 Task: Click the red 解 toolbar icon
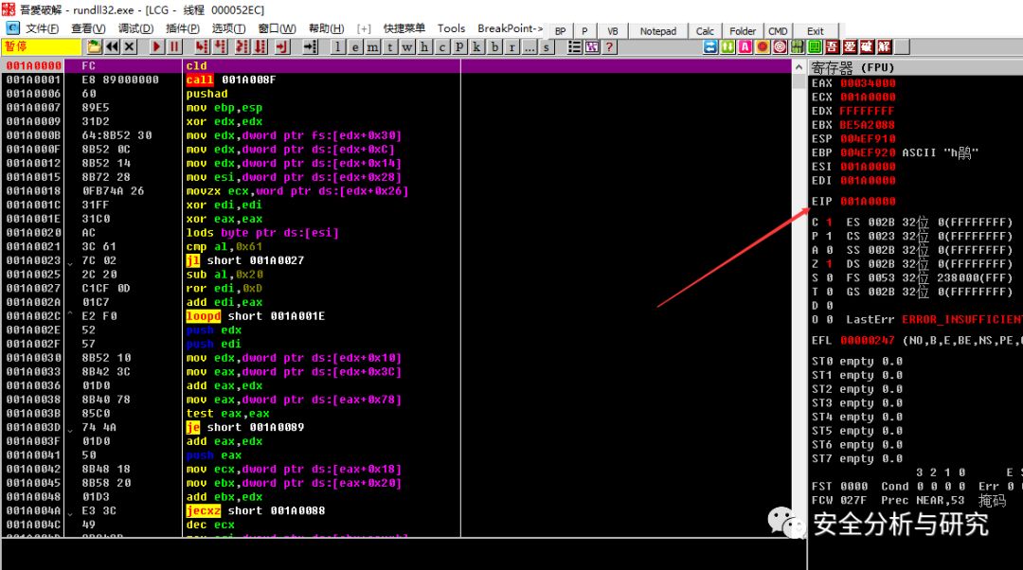pyautogui.click(x=884, y=47)
